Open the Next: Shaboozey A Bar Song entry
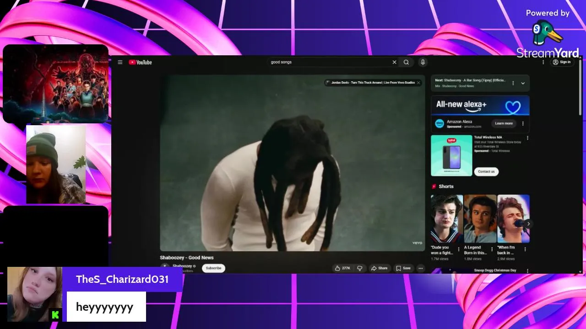 471,80
